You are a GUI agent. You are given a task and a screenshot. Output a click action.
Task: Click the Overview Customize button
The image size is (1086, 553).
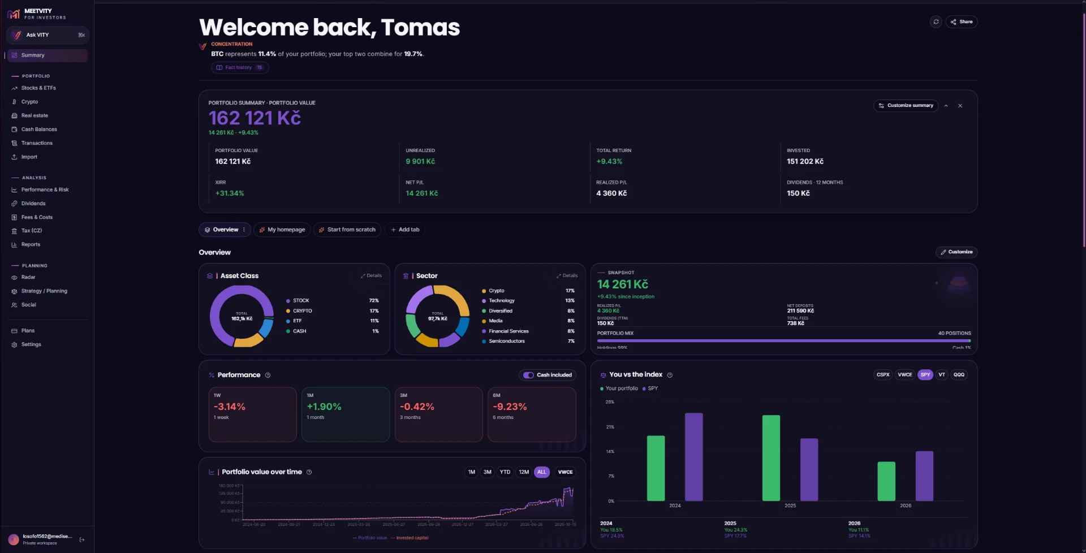click(956, 252)
